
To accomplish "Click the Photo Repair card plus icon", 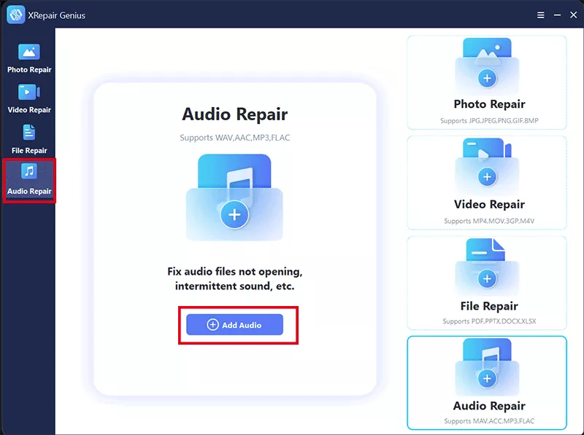I will (x=487, y=78).
